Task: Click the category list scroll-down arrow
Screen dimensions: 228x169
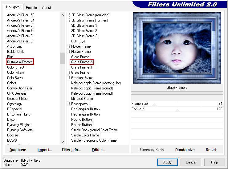Action: (x=63, y=142)
